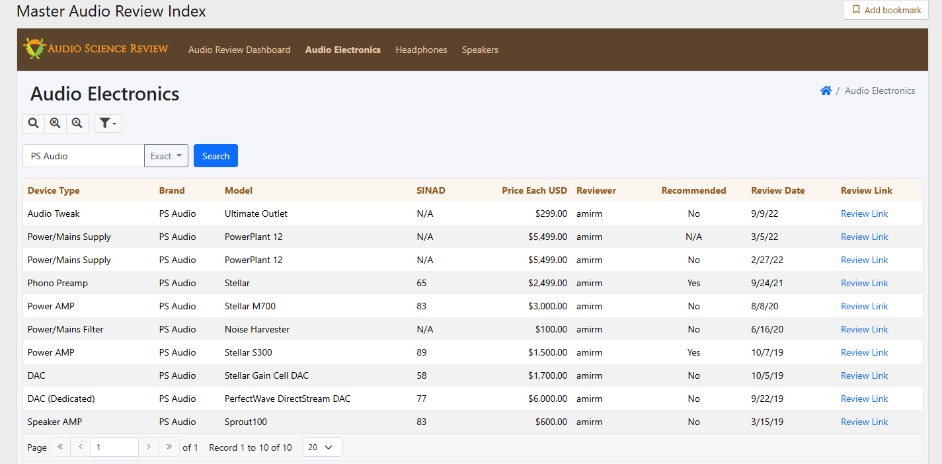942x464 pixels.
Task: Click the $299.00 price cell
Action: [551, 213]
